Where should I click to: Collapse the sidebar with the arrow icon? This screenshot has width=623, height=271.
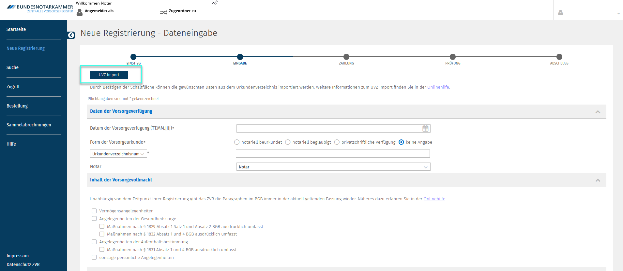71,35
